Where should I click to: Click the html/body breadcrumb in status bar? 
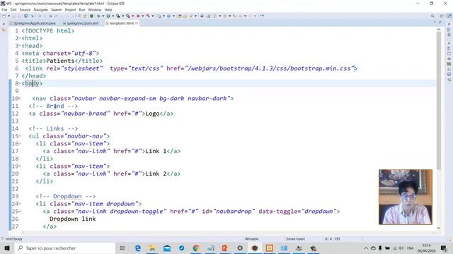pyautogui.click(x=14, y=238)
